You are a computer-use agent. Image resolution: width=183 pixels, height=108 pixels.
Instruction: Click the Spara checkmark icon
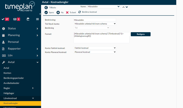tap(46, 12)
